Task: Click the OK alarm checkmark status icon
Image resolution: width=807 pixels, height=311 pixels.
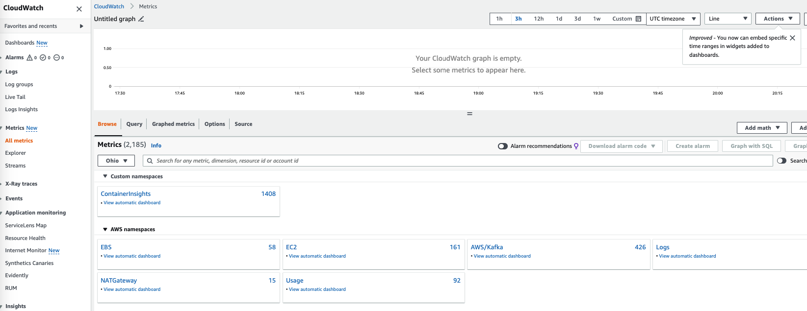Action: click(43, 57)
